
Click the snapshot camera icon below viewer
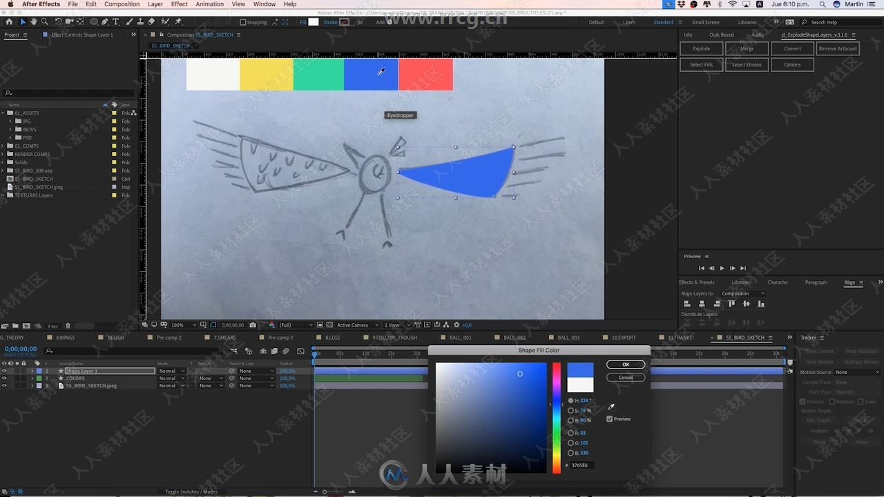(x=253, y=325)
